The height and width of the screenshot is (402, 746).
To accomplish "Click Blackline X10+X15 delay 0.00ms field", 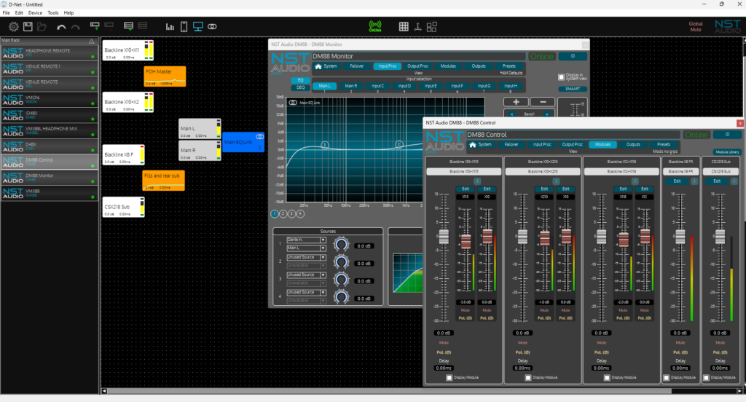I will 444,368.
